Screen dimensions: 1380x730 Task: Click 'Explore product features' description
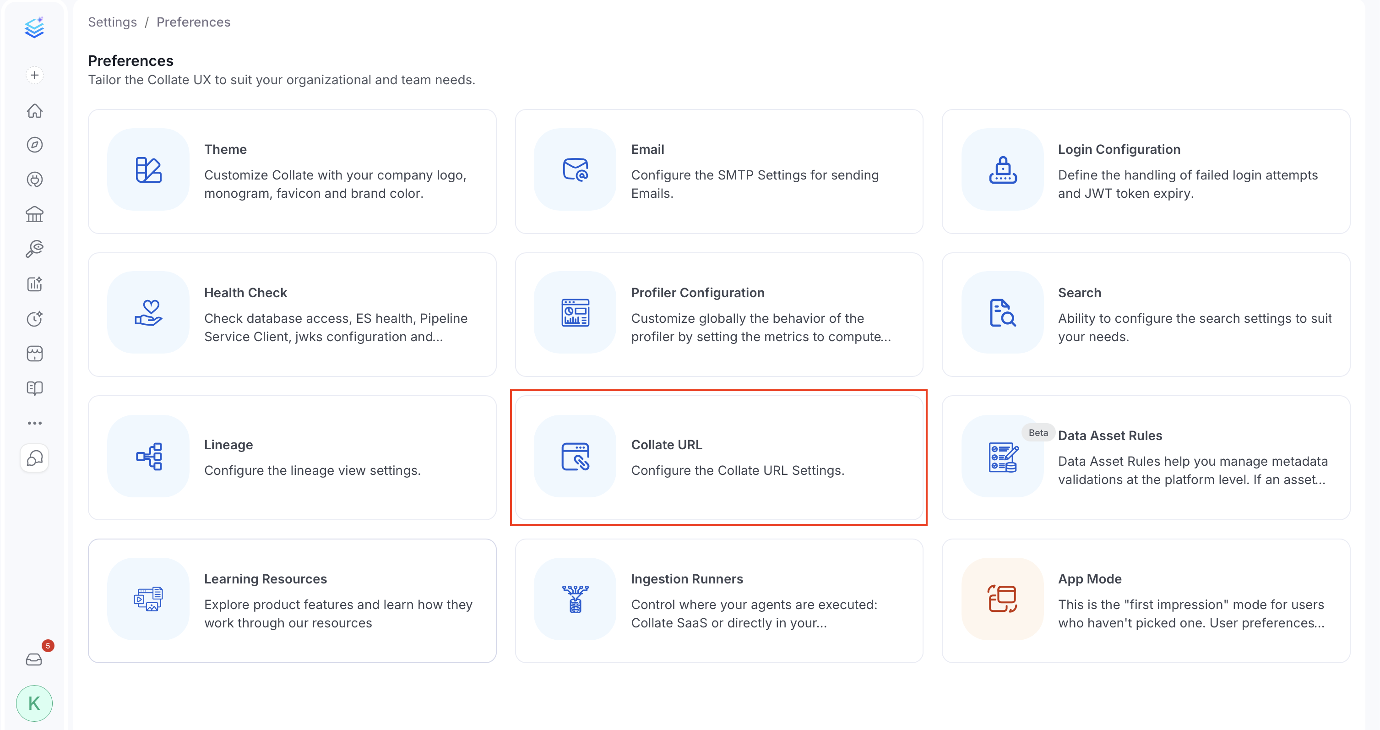pyautogui.click(x=338, y=614)
